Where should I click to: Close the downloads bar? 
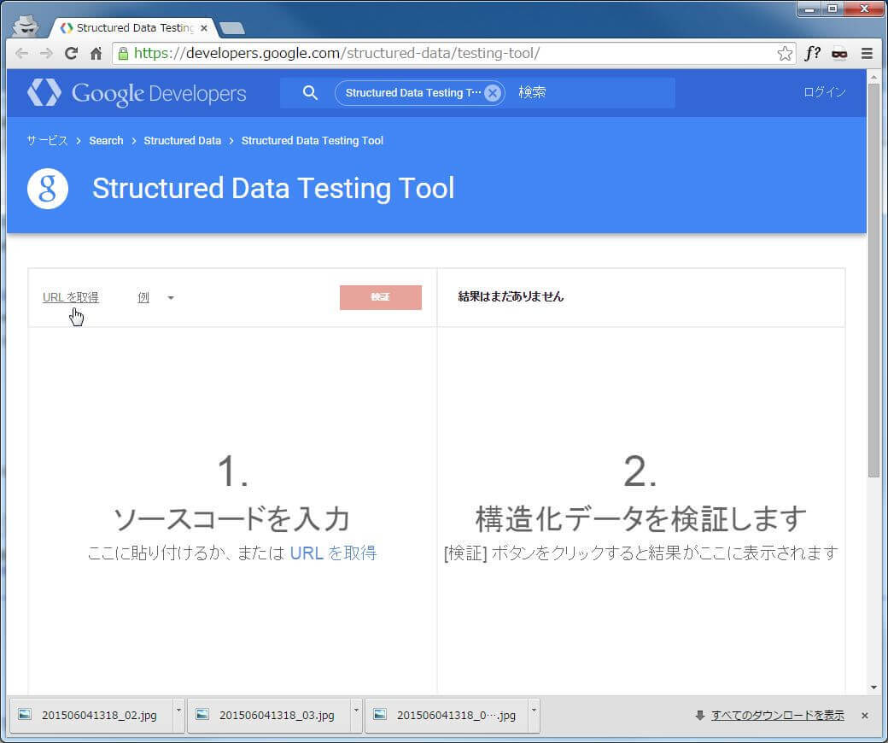point(864,716)
